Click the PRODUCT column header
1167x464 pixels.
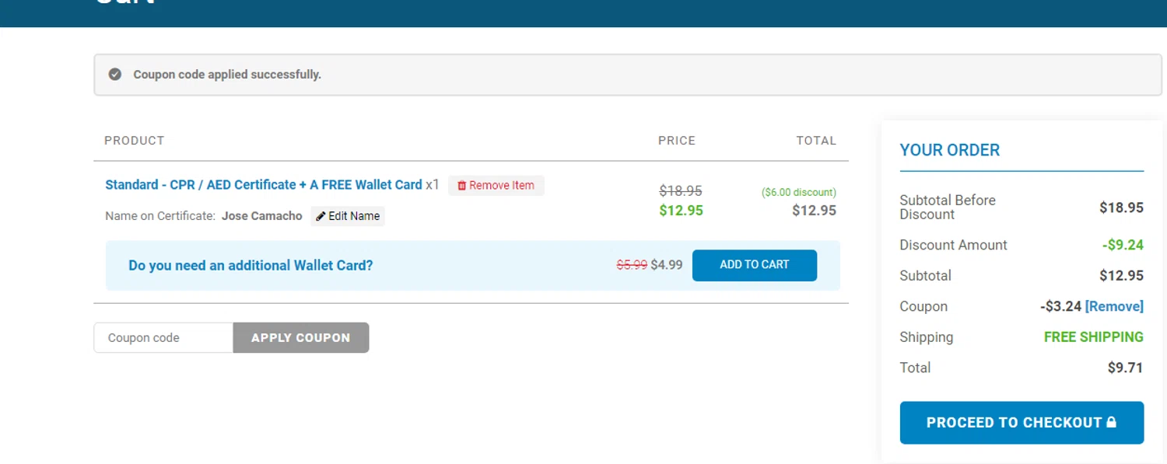[x=135, y=141]
